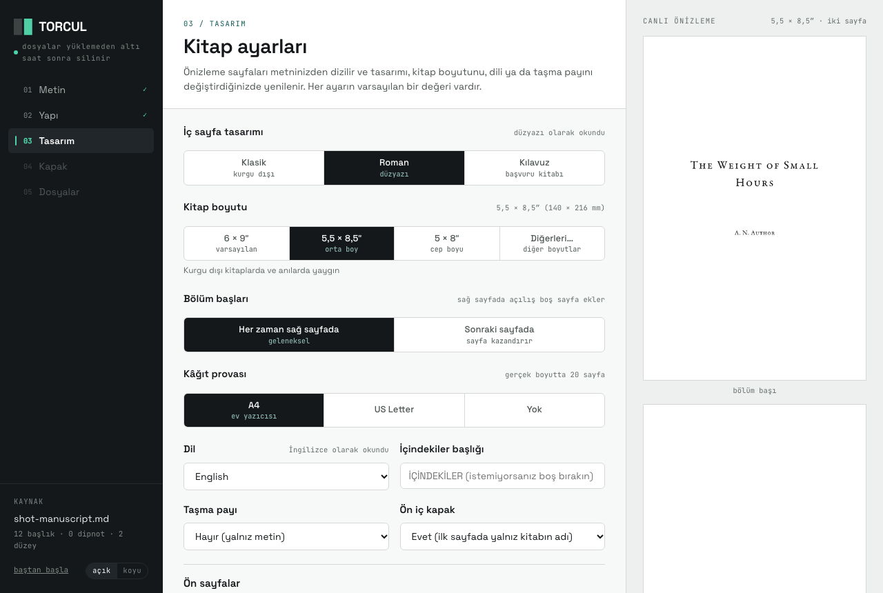Click the Torcul logo icon

point(23,27)
